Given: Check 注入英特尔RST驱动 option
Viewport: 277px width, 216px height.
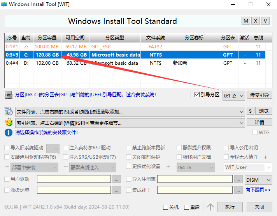Looking at the screenshot, I should (65, 147).
